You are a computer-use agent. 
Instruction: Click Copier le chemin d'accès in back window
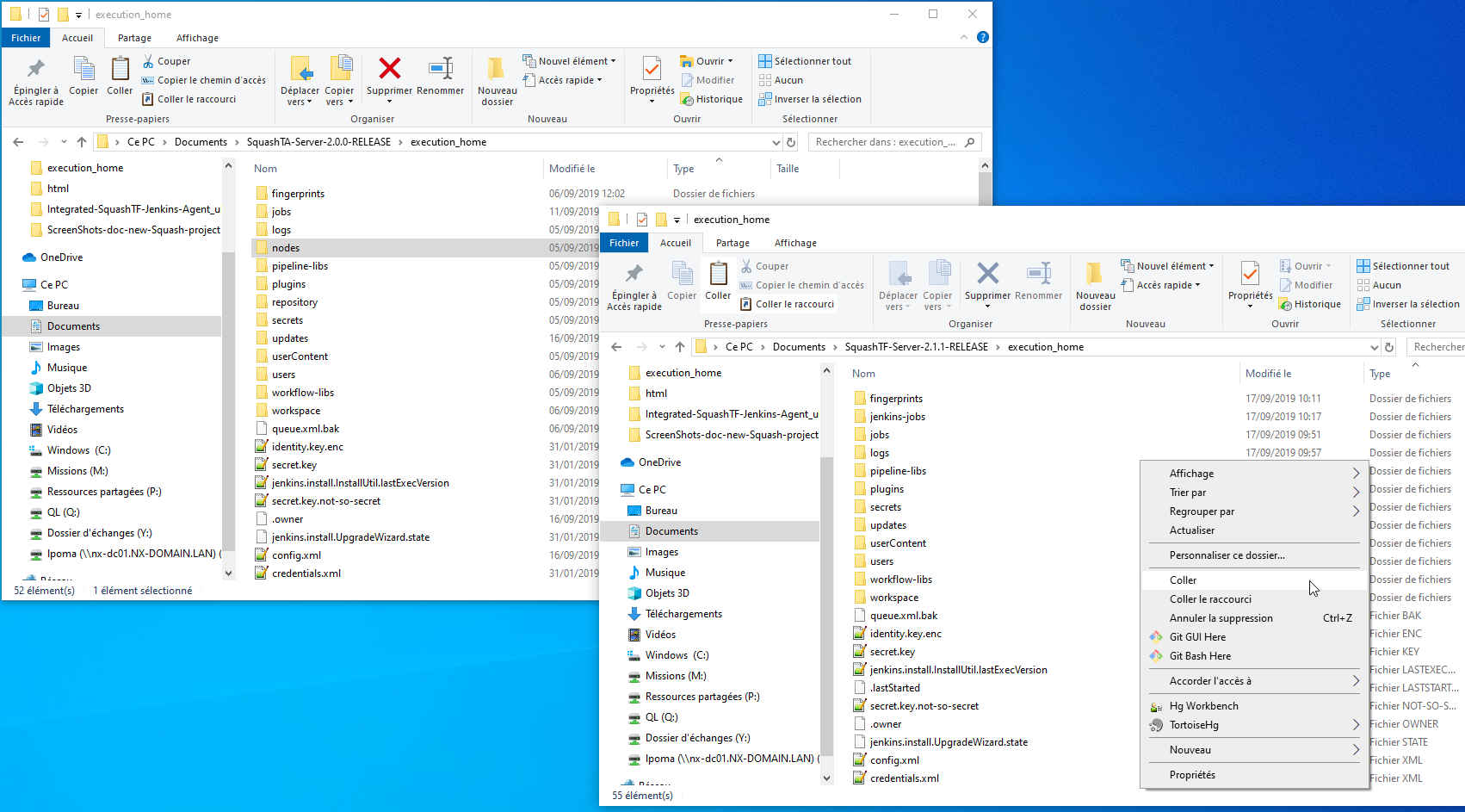[x=204, y=80]
